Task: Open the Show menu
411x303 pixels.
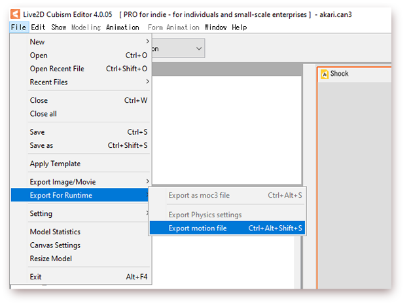Action: [59, 27]
